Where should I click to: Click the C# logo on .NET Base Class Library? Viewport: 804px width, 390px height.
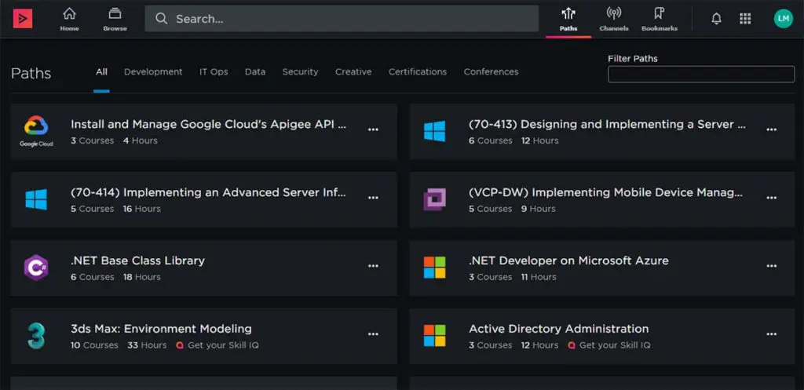pos(36,268)
